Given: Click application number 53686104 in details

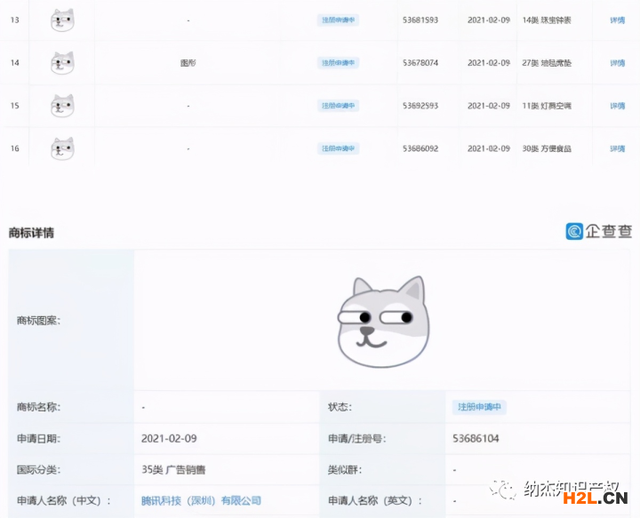Looking at the screenshot, I should (475, 438).
